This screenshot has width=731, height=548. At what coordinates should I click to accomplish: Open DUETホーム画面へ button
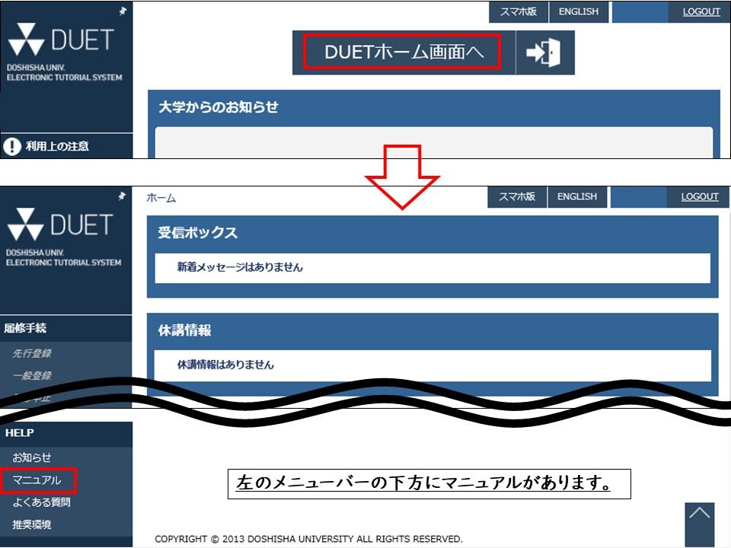[x=404, y=53]
